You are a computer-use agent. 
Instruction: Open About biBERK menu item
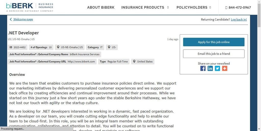tap(101, 7)
